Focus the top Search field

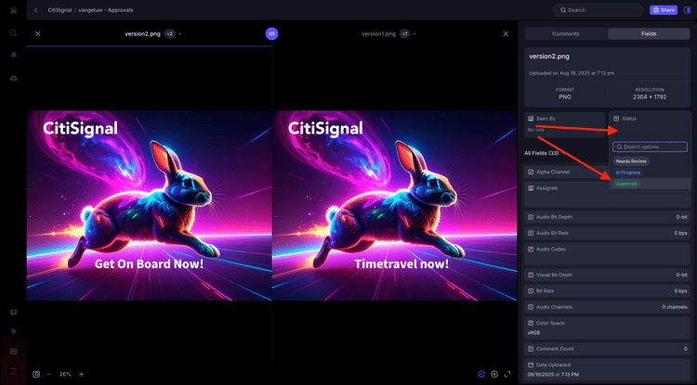[x=598, y=10]
